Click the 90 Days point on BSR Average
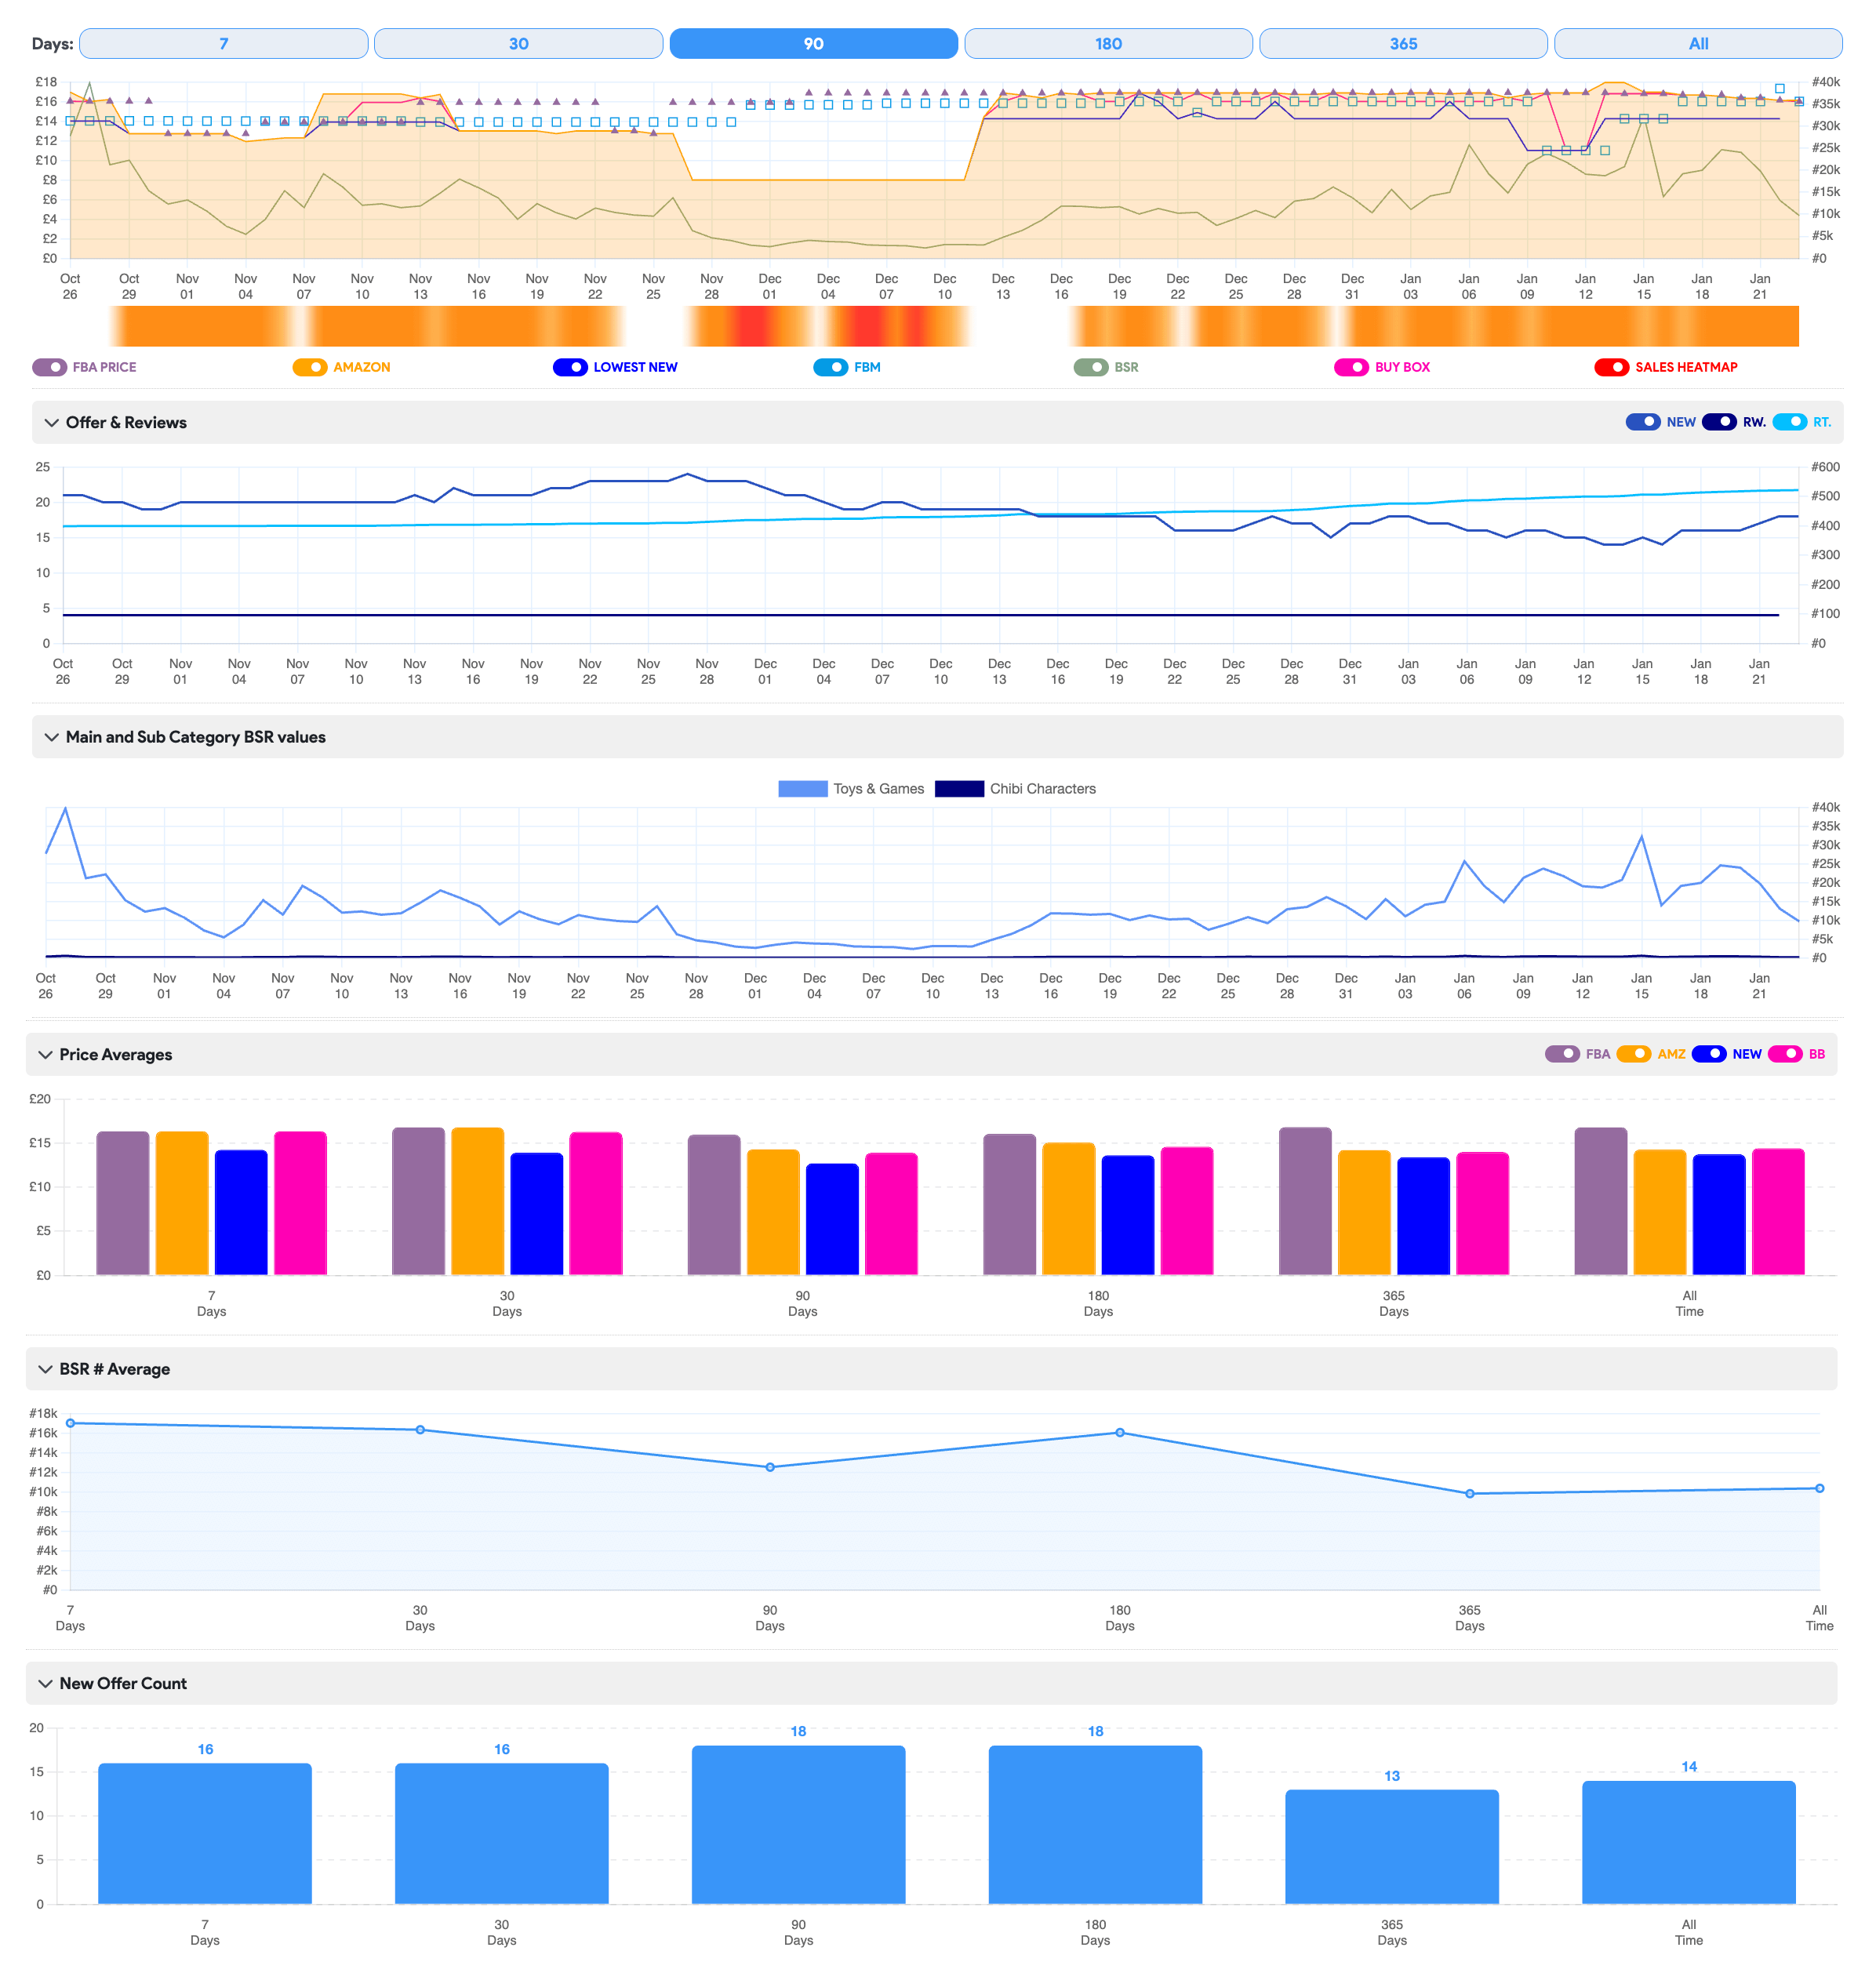The width and height of the screenshot is (1876, 1962). point(770,1467)
